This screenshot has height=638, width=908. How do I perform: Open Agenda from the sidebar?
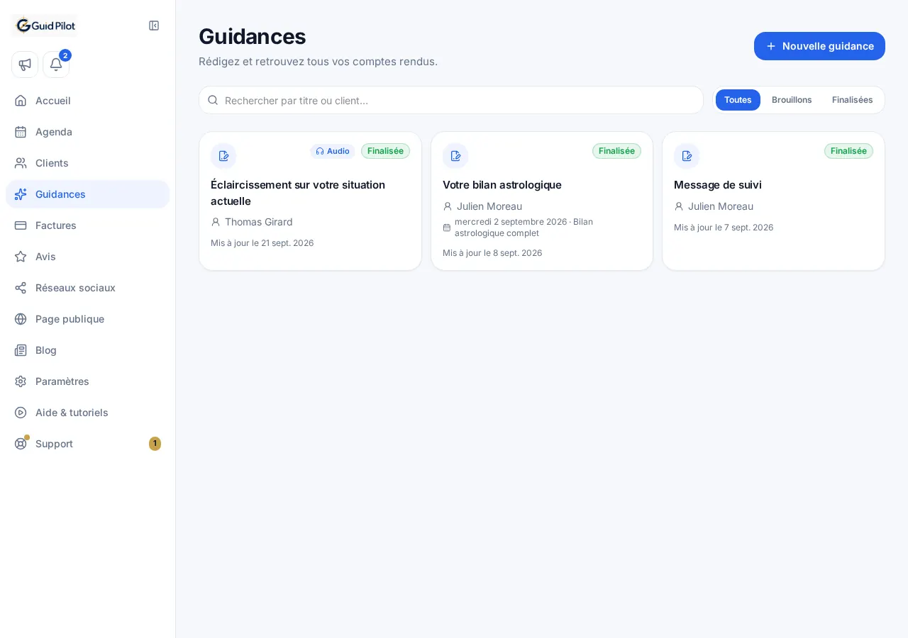(x=88, y=132)
